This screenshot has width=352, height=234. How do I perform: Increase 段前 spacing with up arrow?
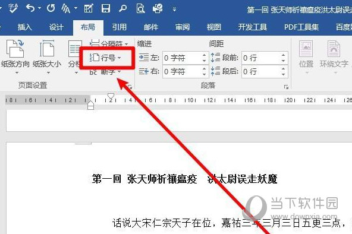(283, 55)
